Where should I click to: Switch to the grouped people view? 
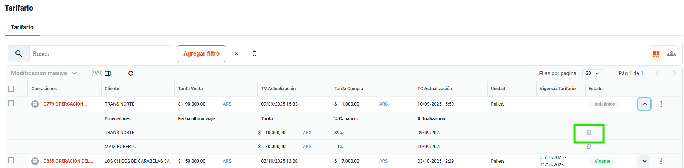[671, 54]
